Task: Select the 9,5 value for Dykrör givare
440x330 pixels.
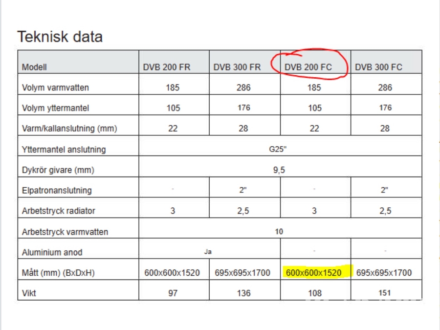Action: 279,170
